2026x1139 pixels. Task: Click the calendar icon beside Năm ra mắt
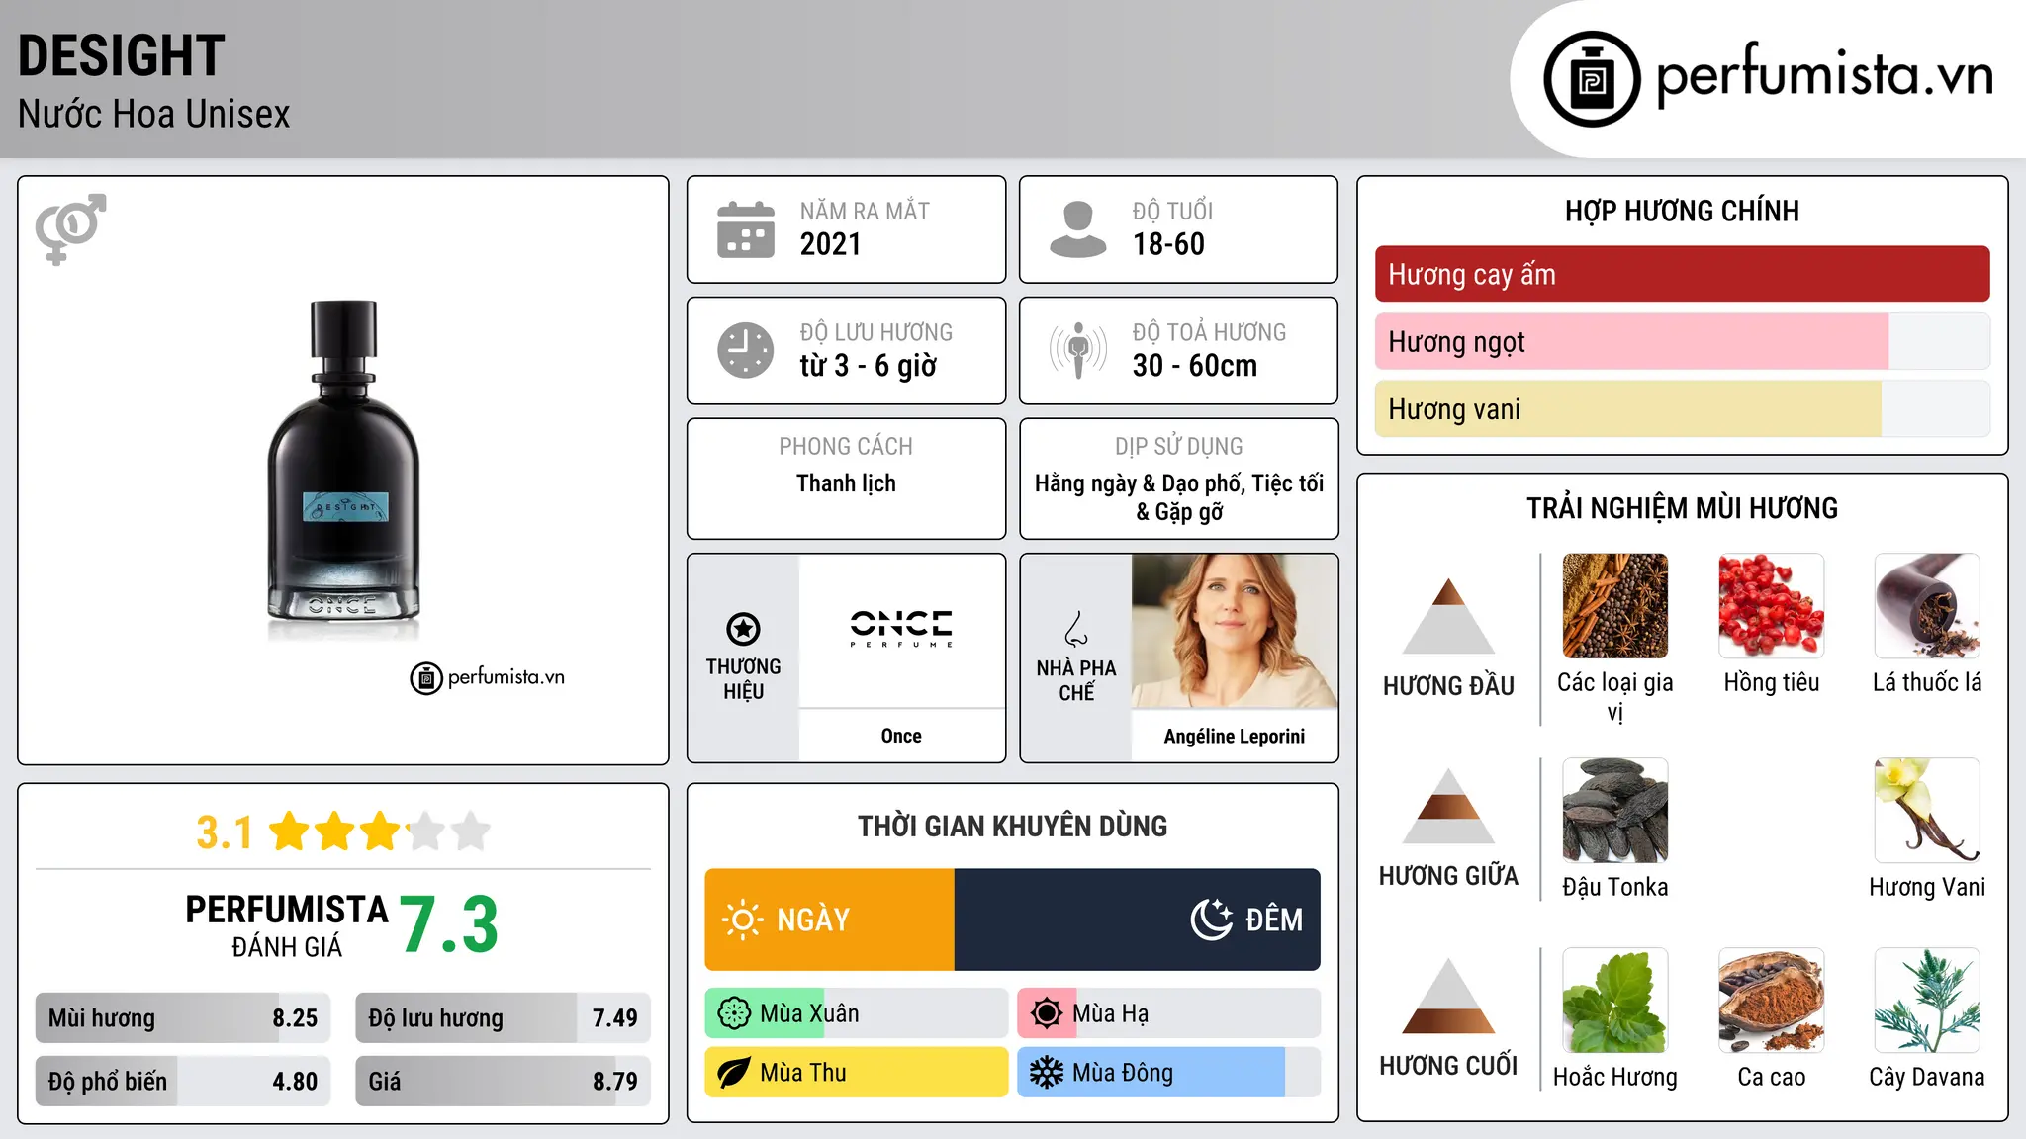click(746, 229)
